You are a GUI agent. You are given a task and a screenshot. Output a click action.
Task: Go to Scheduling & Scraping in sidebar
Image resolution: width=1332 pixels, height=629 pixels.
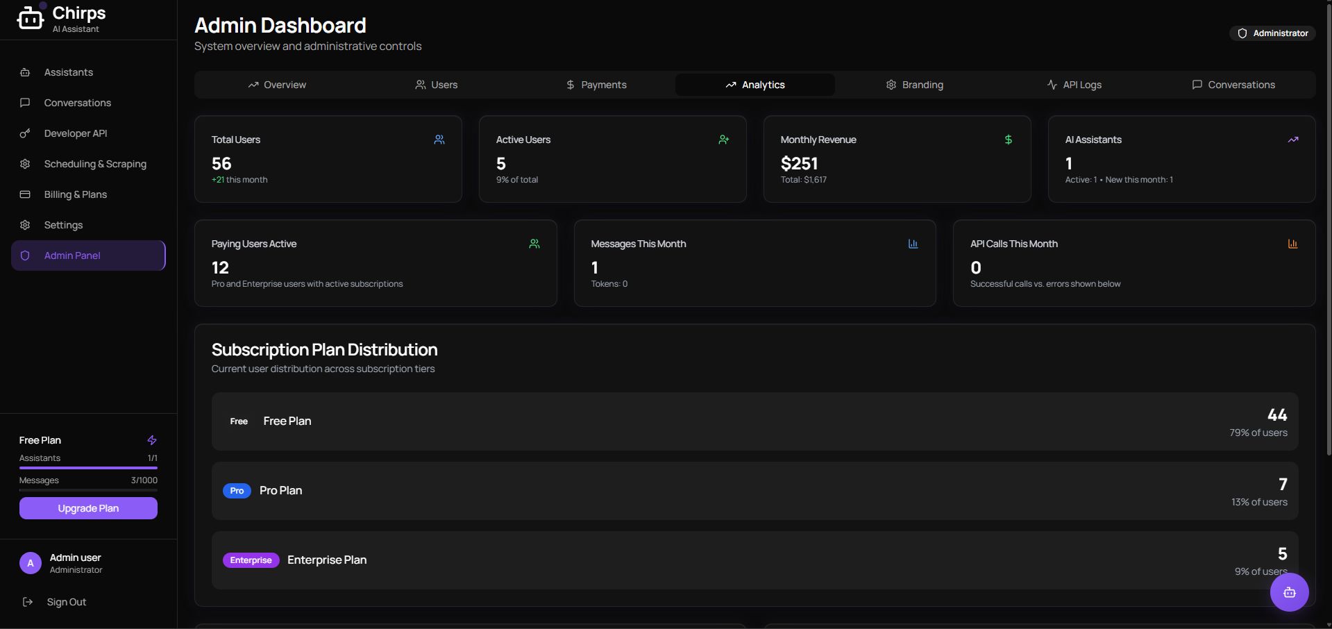click(95, 164)
